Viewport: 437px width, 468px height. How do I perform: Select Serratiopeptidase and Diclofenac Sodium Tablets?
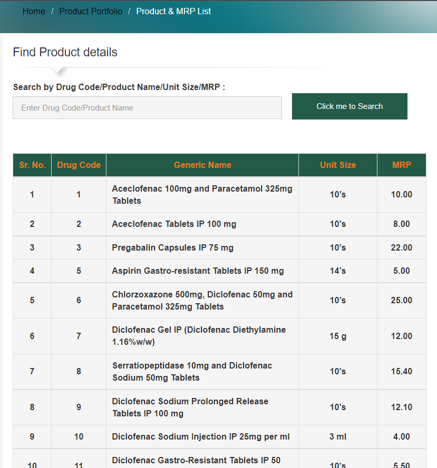tap(192, 371)
